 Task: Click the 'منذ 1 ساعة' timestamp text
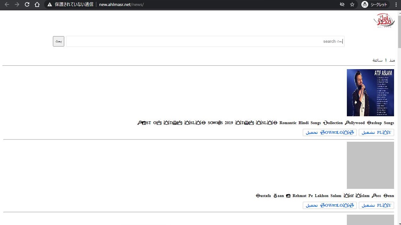[384, 60]
